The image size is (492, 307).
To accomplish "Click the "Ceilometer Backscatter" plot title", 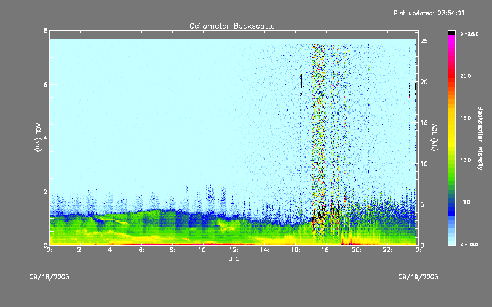I will pos(234,26).
